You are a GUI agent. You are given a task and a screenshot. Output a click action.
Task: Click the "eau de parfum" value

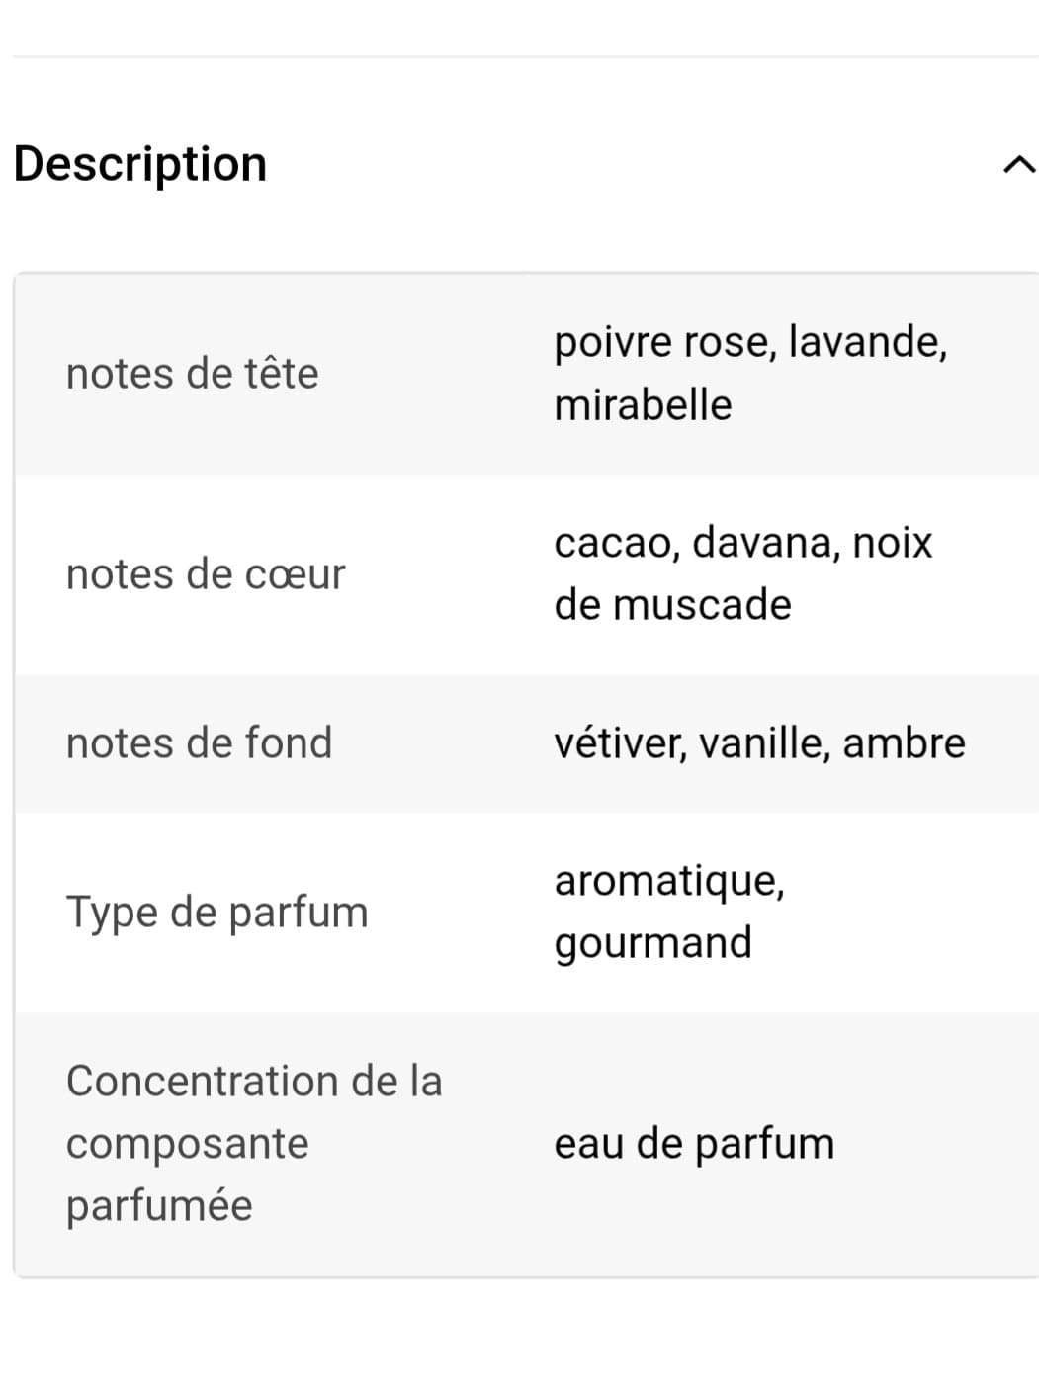point(694,1144)
